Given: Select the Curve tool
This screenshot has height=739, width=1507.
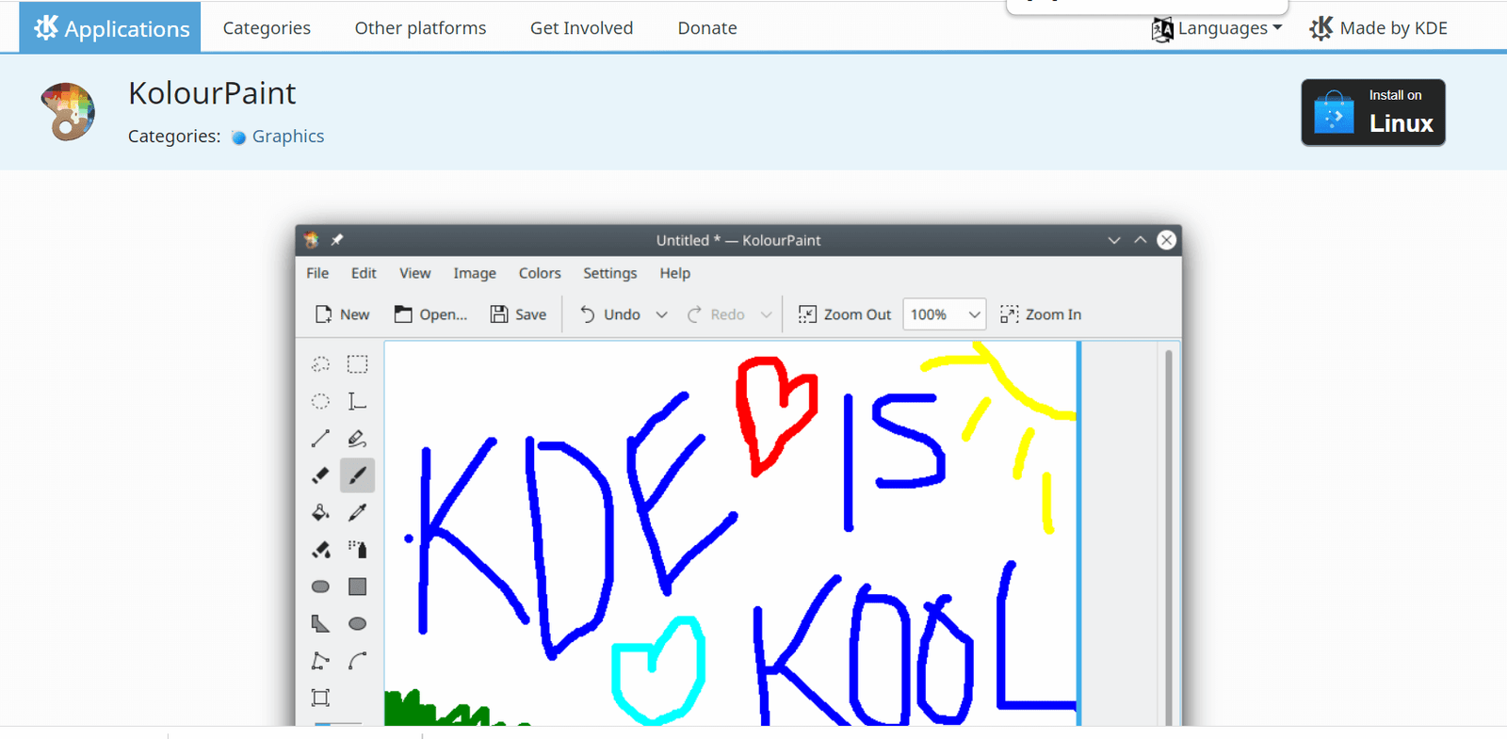Looking at the screenshot, I should 357,661.
